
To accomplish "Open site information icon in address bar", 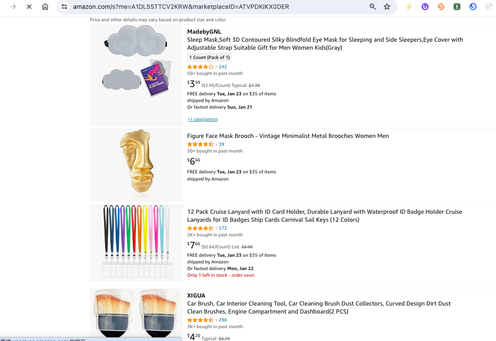I will point(65,7).
